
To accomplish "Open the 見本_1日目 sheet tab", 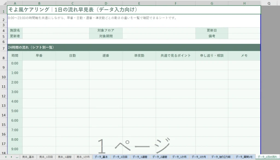I will [x=45, y=157].
